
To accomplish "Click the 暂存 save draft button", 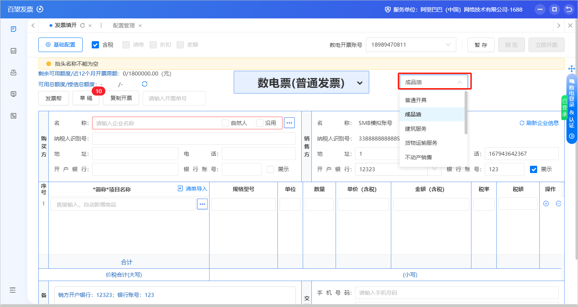I will point(481,45).
